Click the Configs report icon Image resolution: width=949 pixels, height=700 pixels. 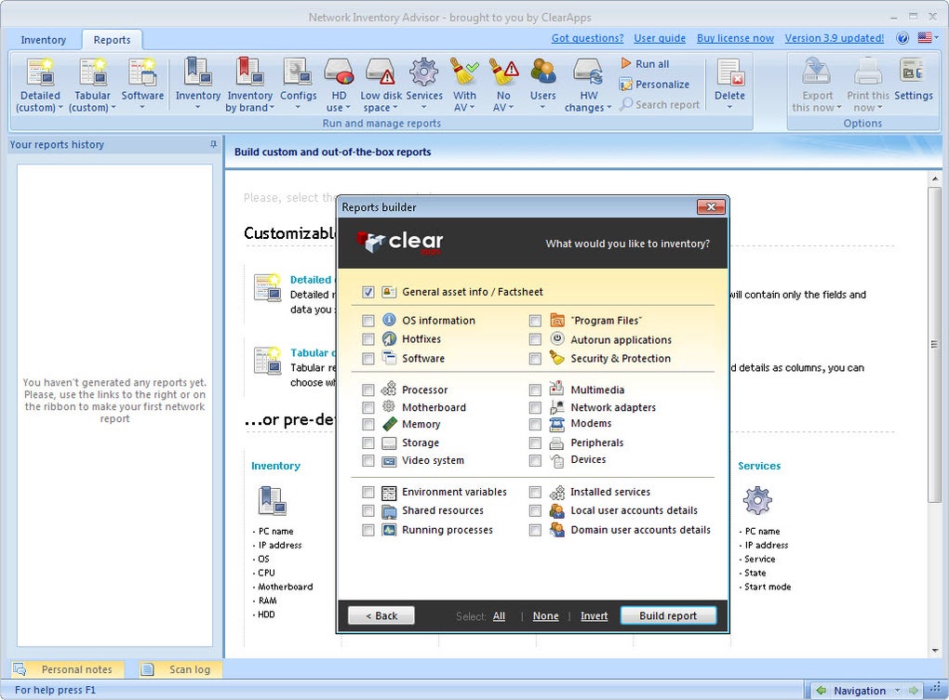[x=298, y=72]
